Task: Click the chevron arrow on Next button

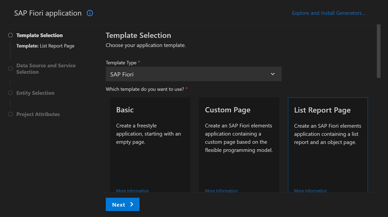Action: tap(132, 205)
